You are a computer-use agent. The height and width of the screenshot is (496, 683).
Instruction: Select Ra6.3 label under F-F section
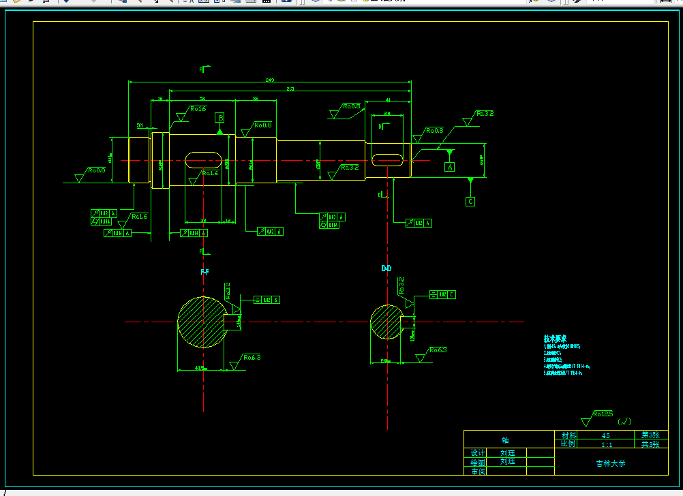[x=252, y=358]
